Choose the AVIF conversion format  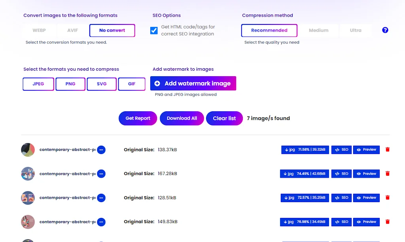click(72, 30)
